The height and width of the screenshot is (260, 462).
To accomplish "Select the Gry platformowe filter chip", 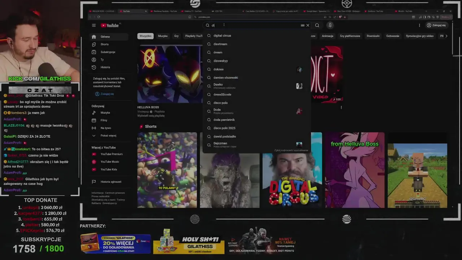I will click(350, 36).
